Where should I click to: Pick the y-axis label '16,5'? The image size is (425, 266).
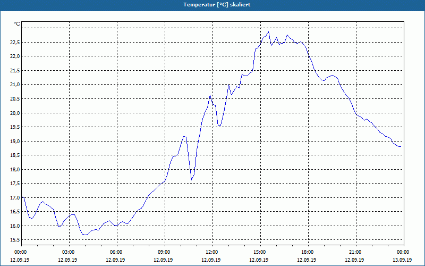coord(15,212)
